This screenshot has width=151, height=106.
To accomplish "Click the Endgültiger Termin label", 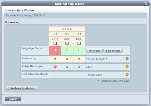I will [x=32, y=48].
